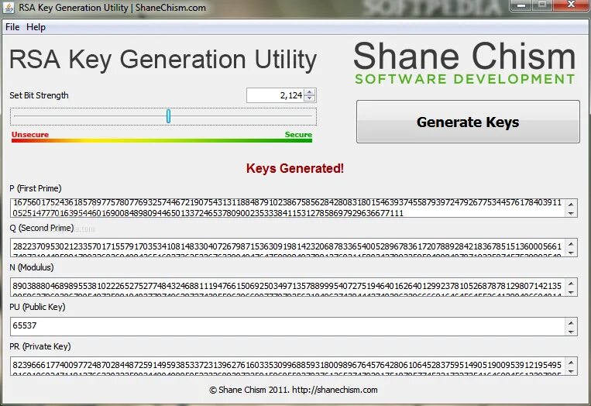Screen dimensions: 591x406
Task: Click the 'Keys Generated!' status message
Action: tap(295, 168)
